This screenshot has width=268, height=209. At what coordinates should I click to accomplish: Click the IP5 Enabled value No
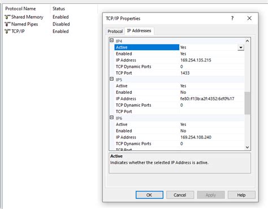coord(183,92)
